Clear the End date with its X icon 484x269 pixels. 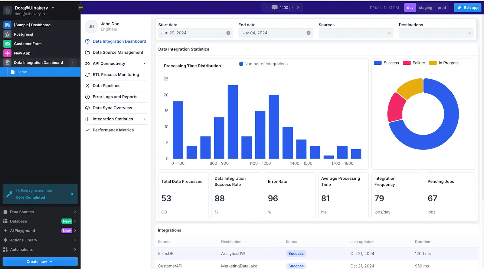(309, 33)
